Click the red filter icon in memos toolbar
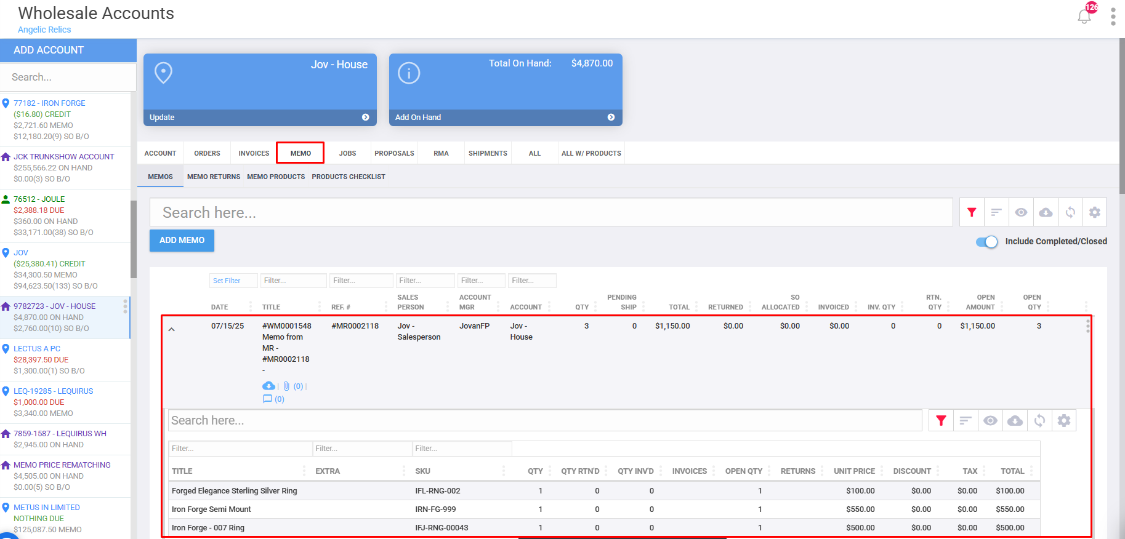The image size is (1125, 539). [x=972, y=212]
